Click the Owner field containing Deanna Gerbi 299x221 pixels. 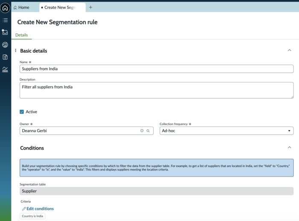pyautogui.click(x=87, y=131)
